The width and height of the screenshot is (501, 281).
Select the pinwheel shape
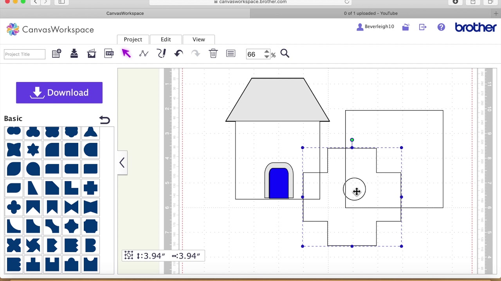click(x=33, y=245)
